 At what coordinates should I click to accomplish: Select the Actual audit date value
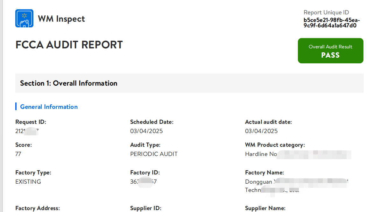261,131
